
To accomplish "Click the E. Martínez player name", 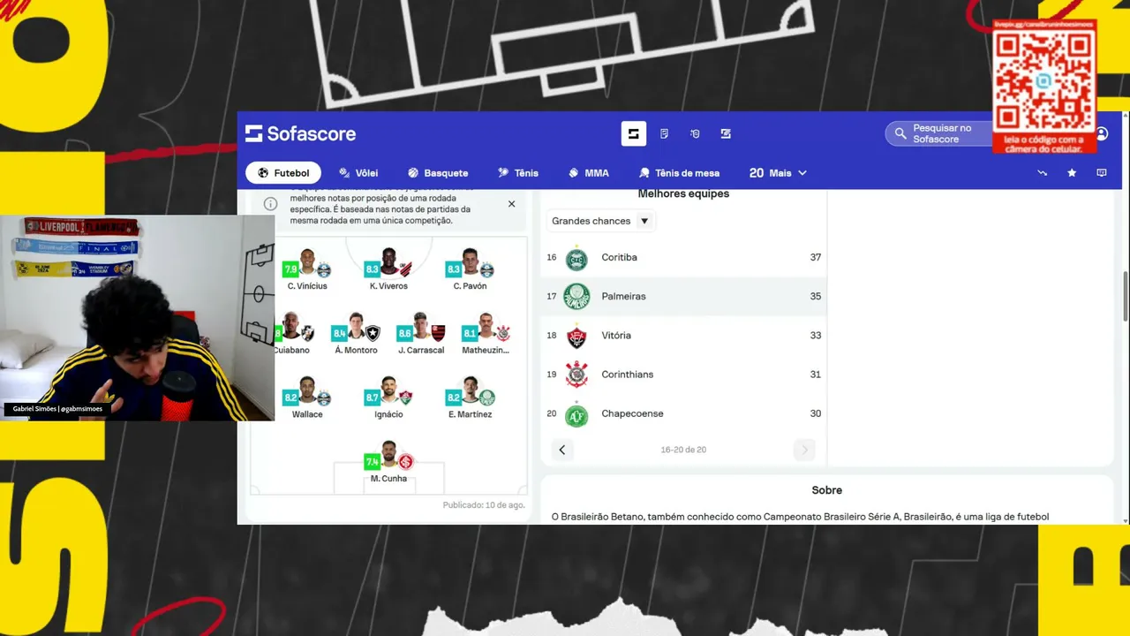I will [x=470, y=414].
